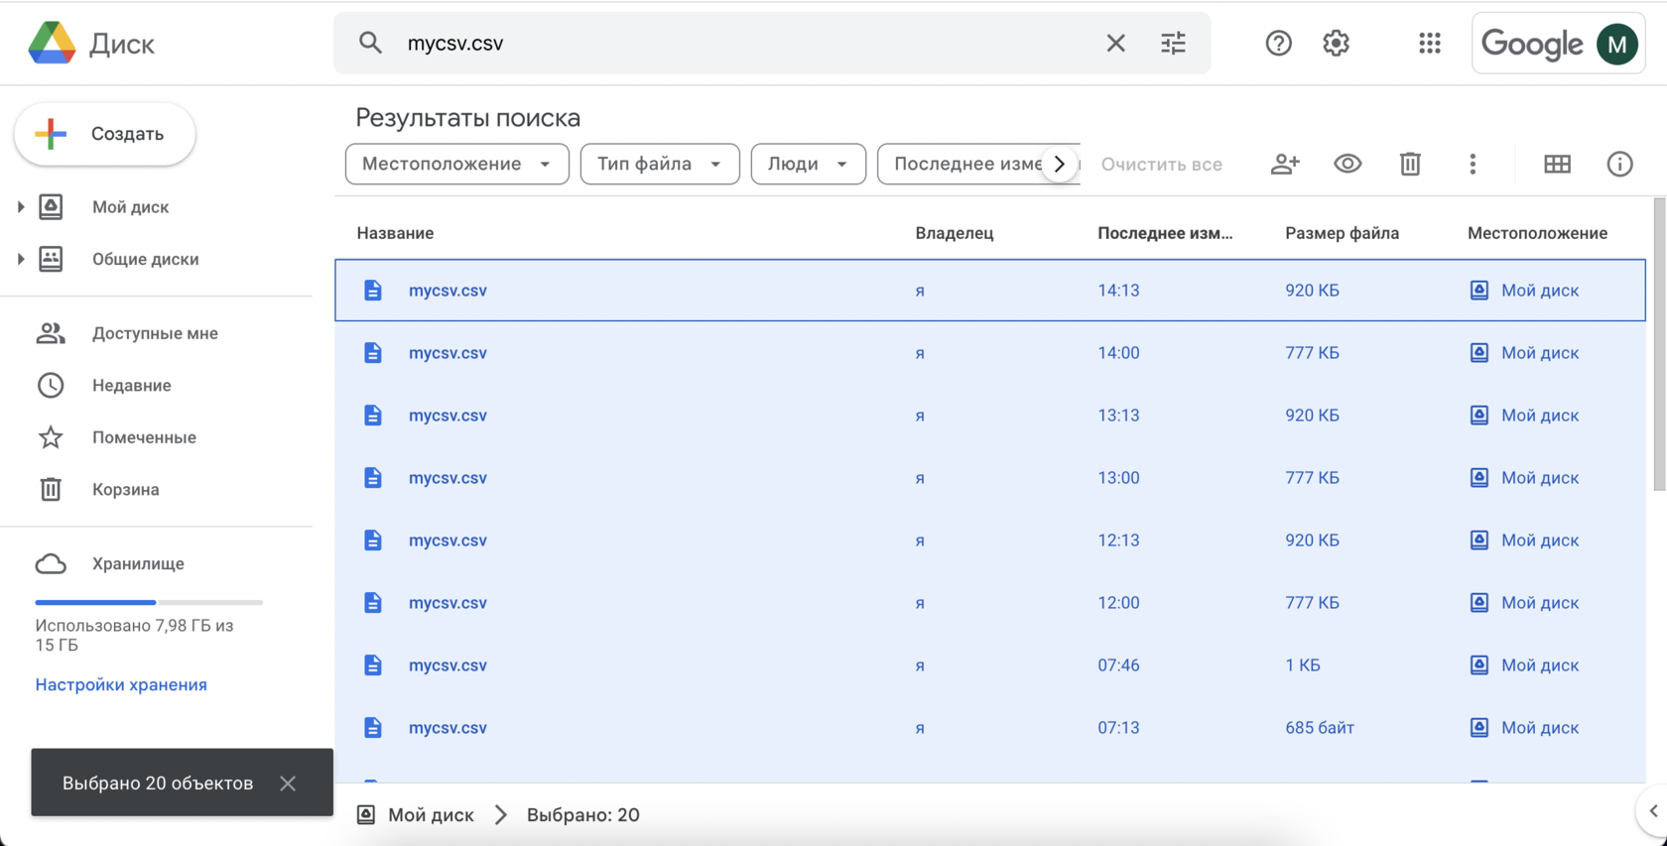Click the file icon of 07:46 mycsv.csv
The height and width of the screenshot is (846, 1667).
(x=373, y=665)
